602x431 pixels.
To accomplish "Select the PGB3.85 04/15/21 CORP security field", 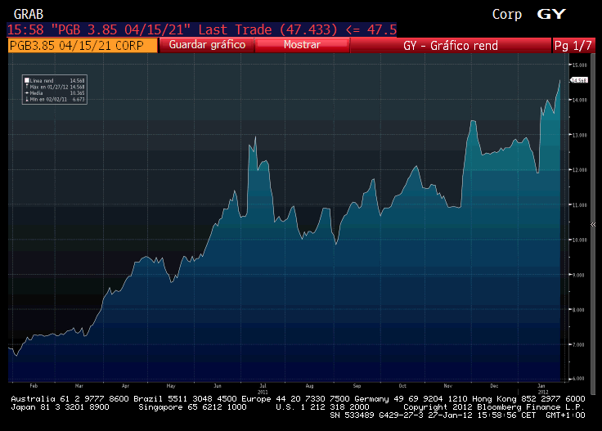I will pos(83,45).
